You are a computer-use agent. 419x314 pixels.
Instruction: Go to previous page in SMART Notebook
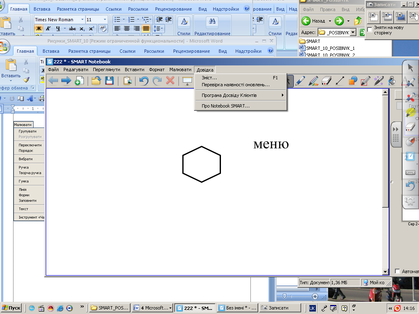tap(54, 81)
